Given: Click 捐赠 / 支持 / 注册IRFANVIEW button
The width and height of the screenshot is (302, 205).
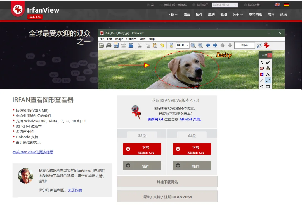Looking at the screenshot, I should pos(167,197).
